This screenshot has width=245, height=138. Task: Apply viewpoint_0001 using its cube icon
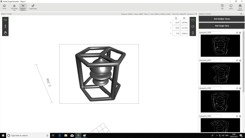point(237,61)
